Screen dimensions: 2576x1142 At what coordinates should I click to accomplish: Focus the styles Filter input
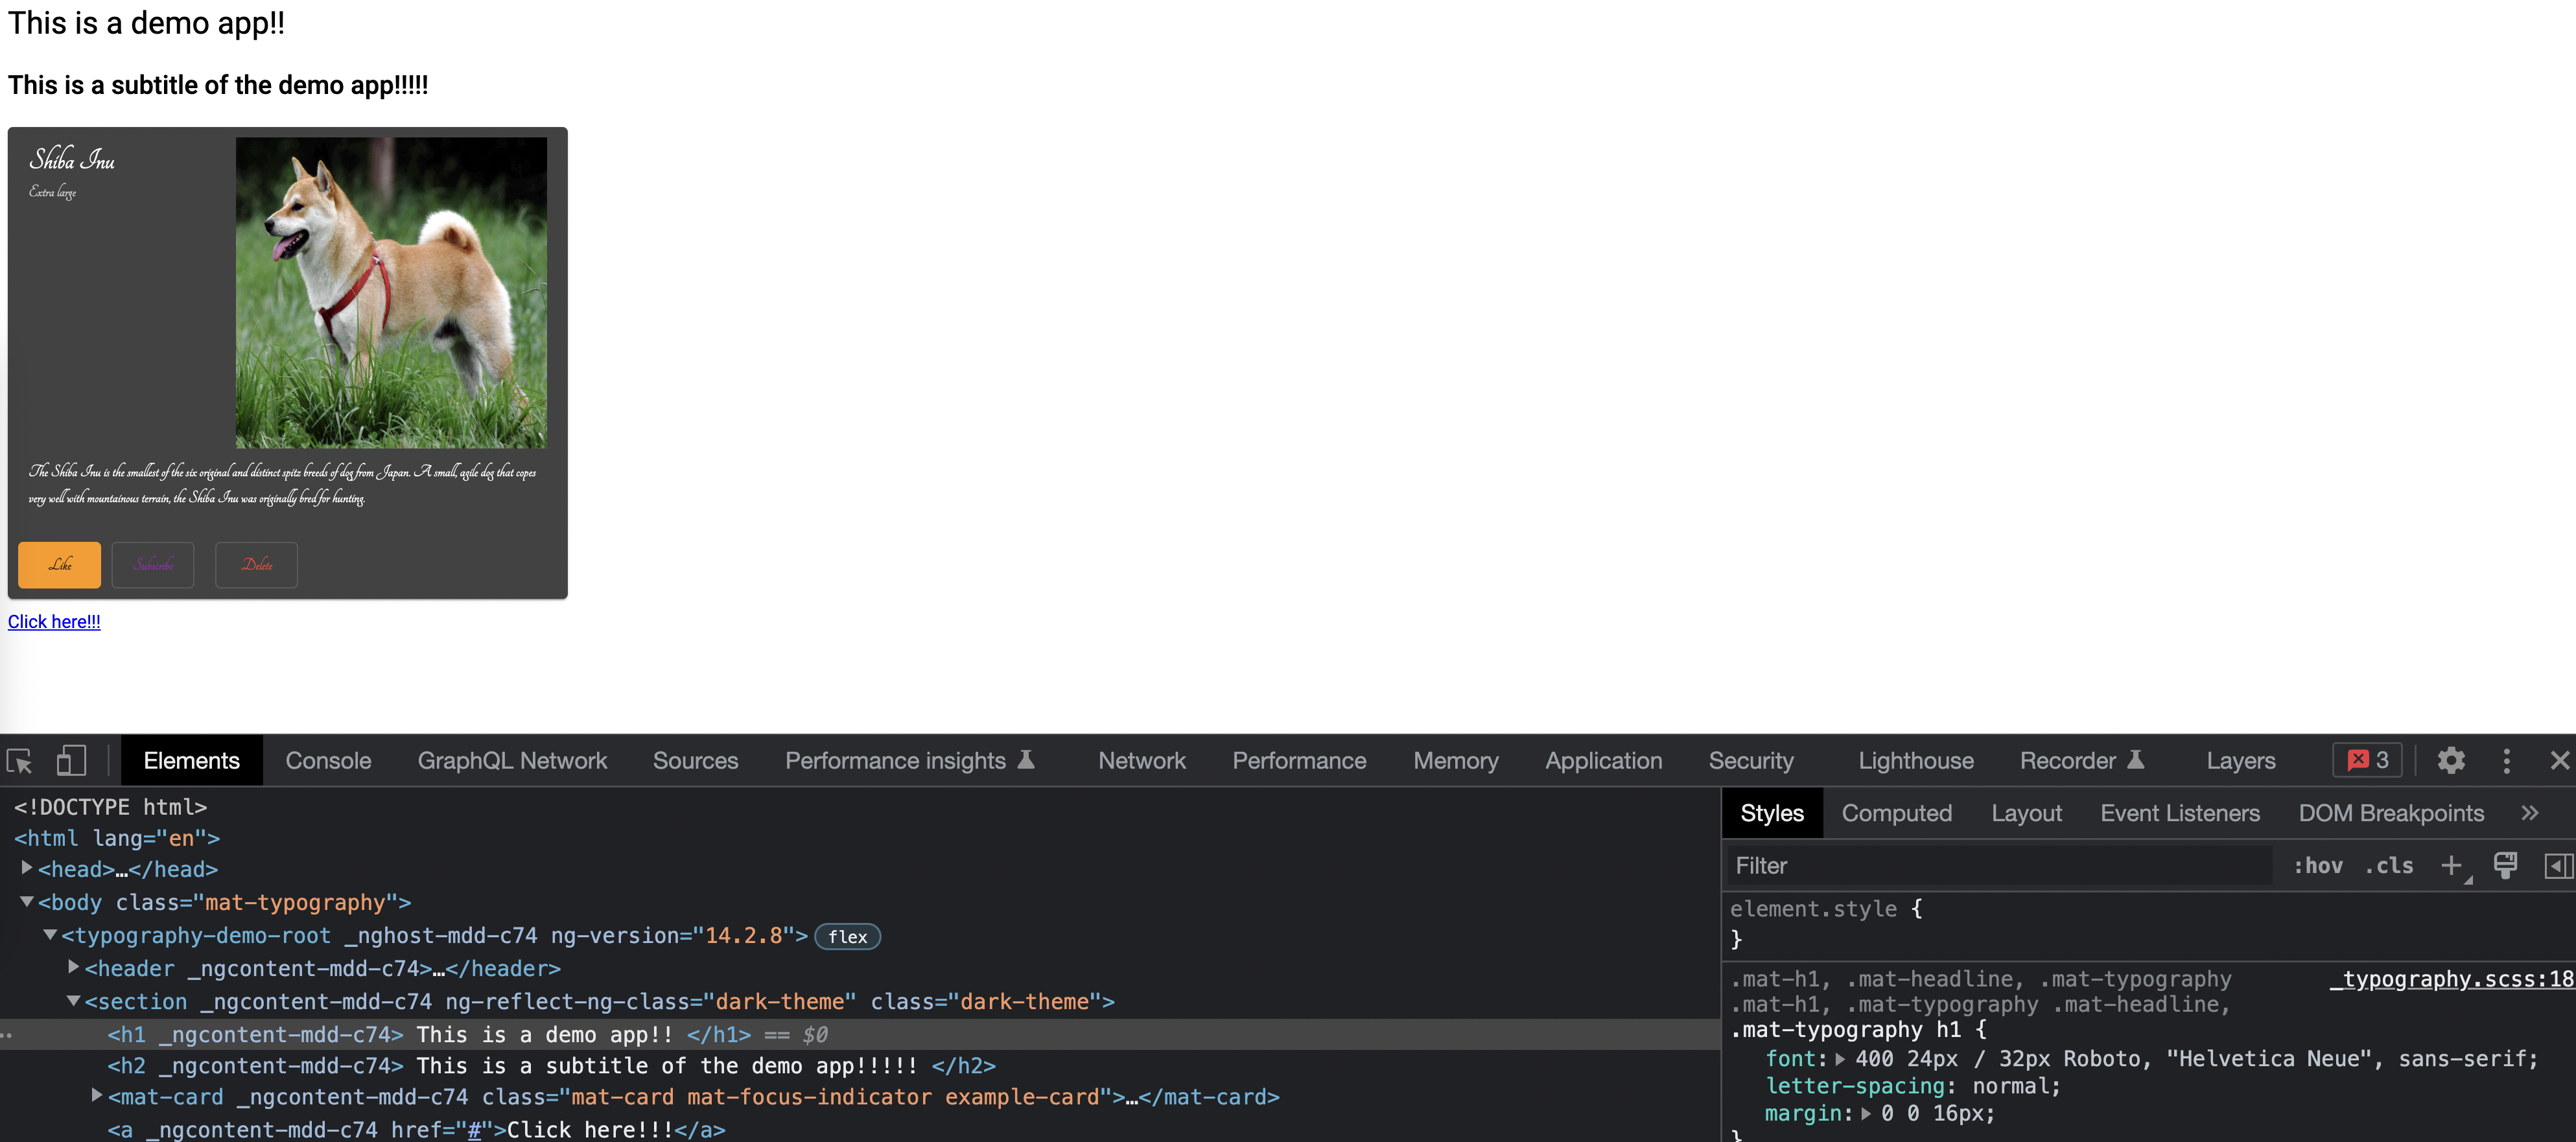[2000, 866]
